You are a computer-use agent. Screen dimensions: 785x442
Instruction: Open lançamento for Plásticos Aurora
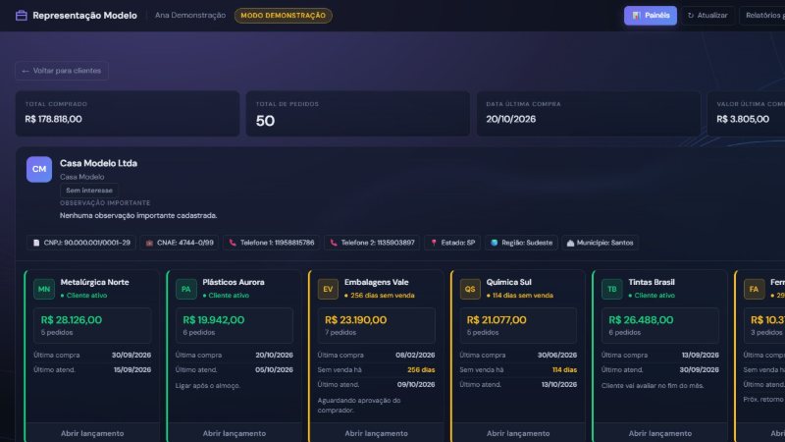pyautogui.click(x=235, y=433)
